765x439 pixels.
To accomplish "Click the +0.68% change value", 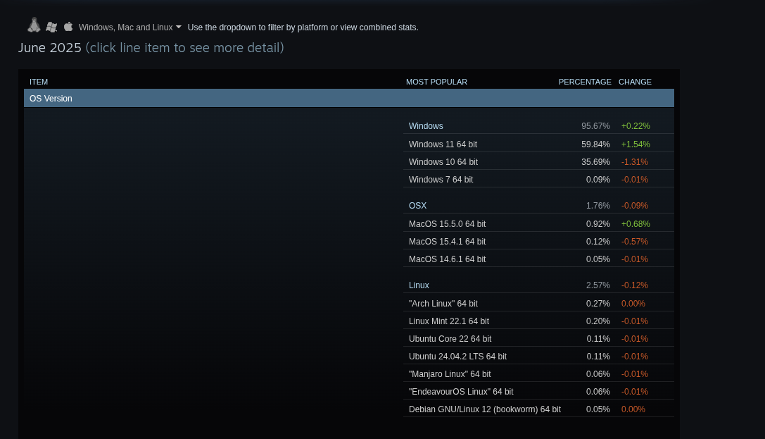I will pyautogui.click(x=636, y=223).
